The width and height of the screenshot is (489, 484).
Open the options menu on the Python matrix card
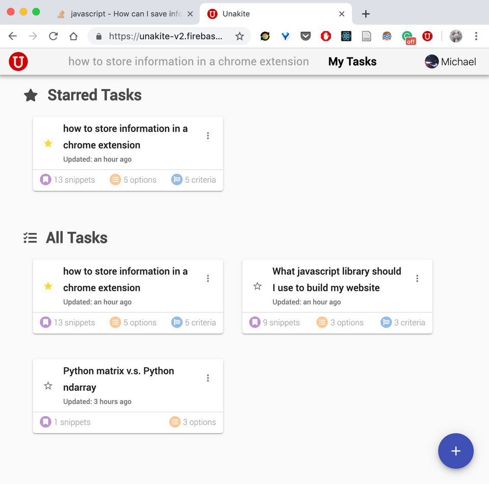pos(208,378)
